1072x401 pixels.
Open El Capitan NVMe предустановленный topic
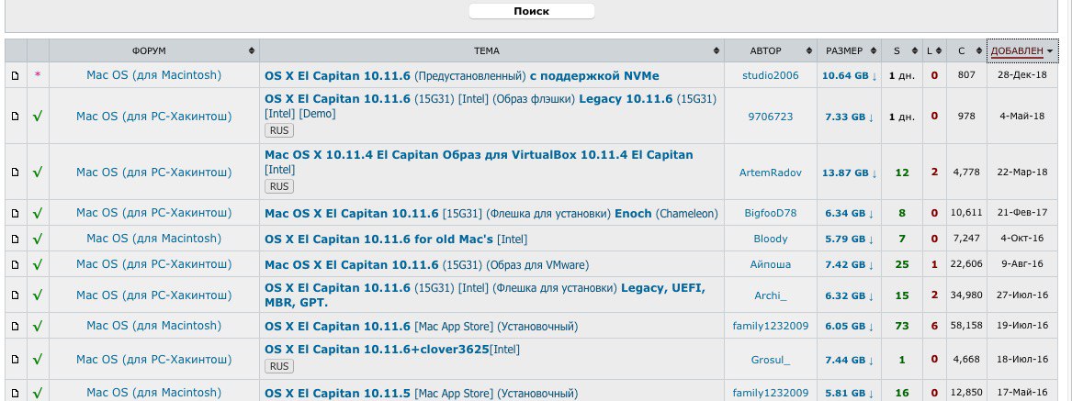coord(461,76)
